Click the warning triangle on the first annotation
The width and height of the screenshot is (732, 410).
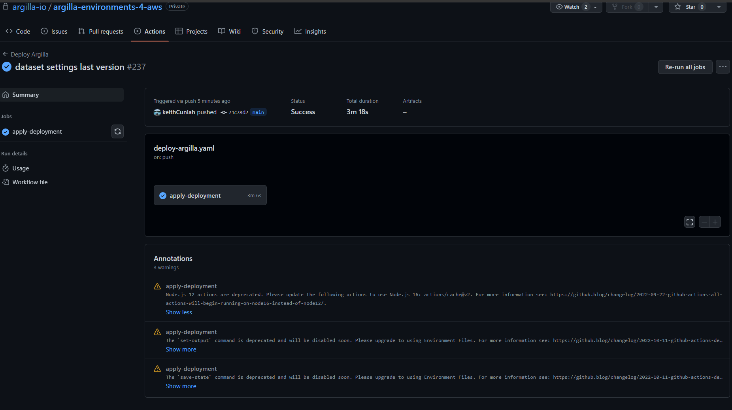pos(157,286)
